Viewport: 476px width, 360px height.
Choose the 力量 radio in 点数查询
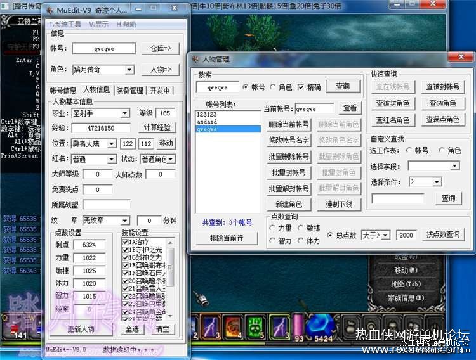point(272,228)
